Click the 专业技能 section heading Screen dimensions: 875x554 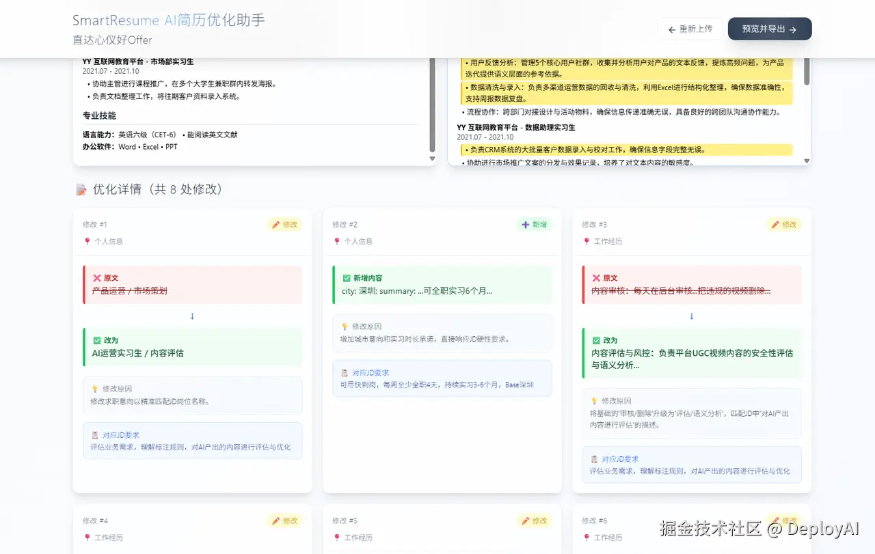pos(99,115)
